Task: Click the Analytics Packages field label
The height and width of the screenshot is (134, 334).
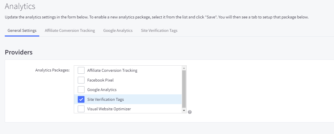Action: [52, 70]
